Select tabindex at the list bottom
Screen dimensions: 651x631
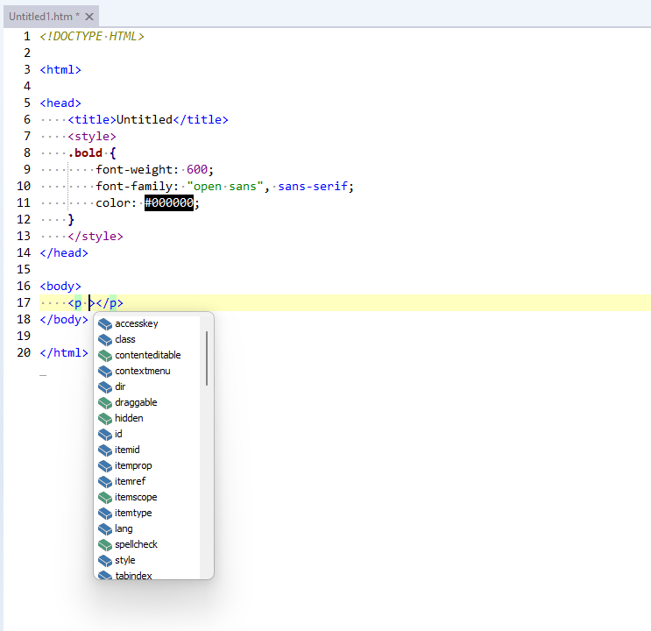134,575
